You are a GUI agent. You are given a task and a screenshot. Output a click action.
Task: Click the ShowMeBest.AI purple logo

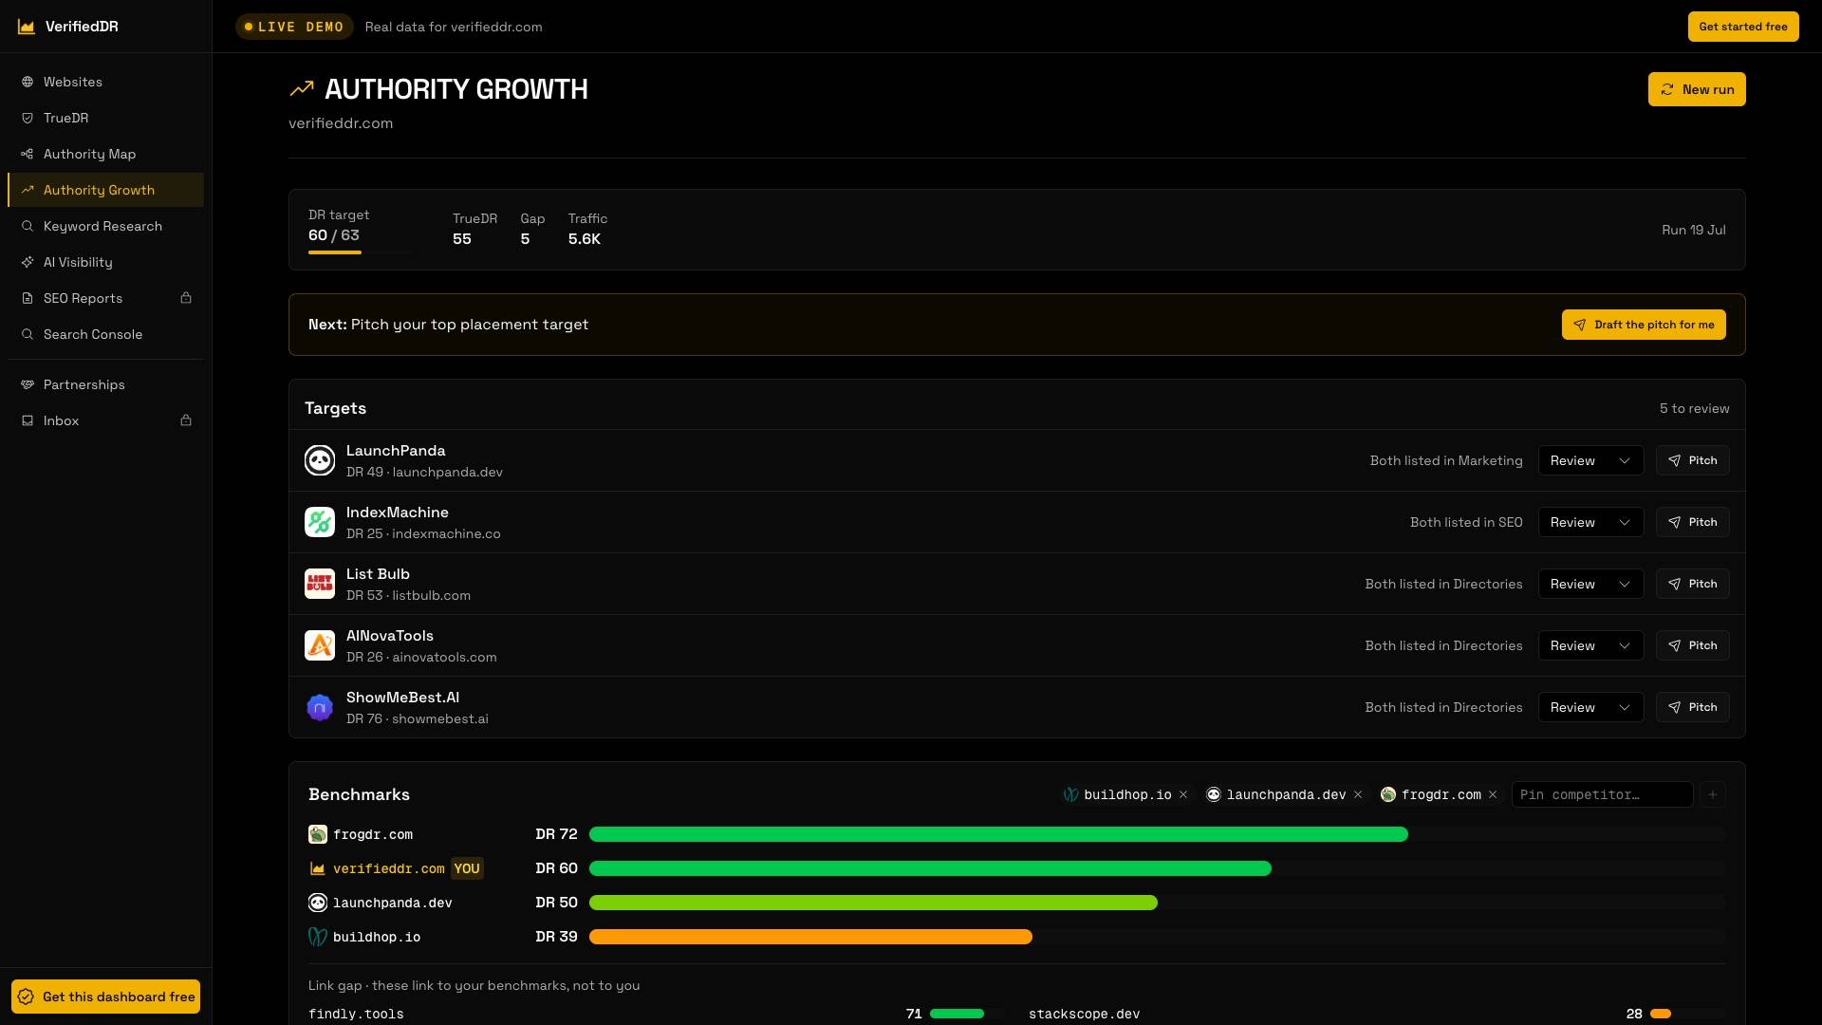coord(320,707)
